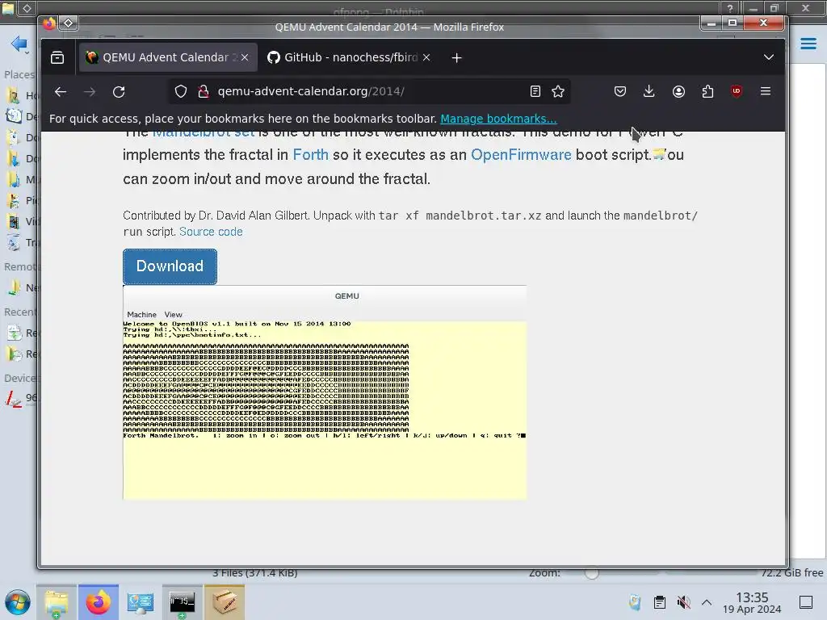
Task: Open the clock showing 13:35
Action: [x=752, y=602]
